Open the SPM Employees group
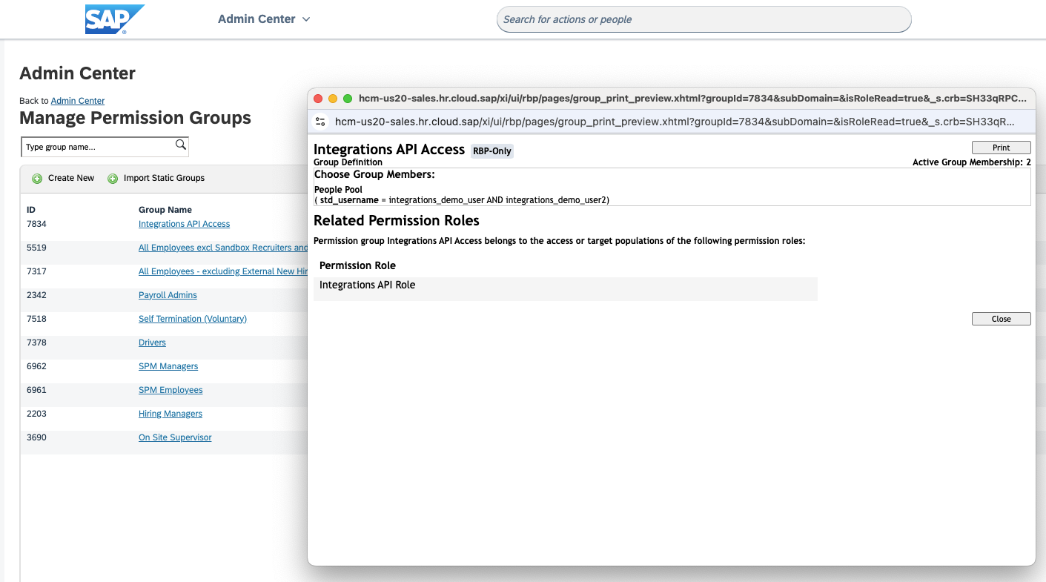The height and width of the screenshot is (582, 1046). (x=171, y=390)
